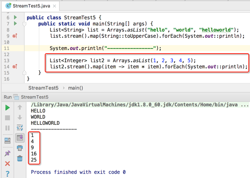The width and height of the screenshot is (250, 178).
Task: Collapse fold marker at line 15
Action: tap(24, 72)
